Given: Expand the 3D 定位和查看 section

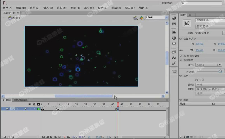Looking at the screenshot, I should (181, 56).
